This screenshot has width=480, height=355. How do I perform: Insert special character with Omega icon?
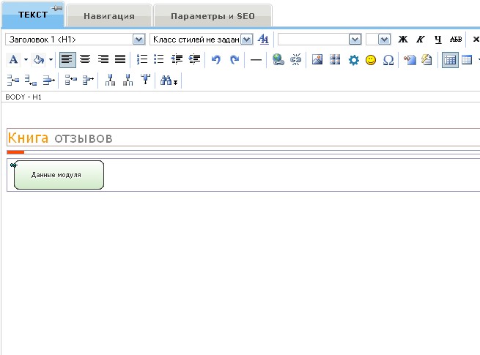pos(388,60)
